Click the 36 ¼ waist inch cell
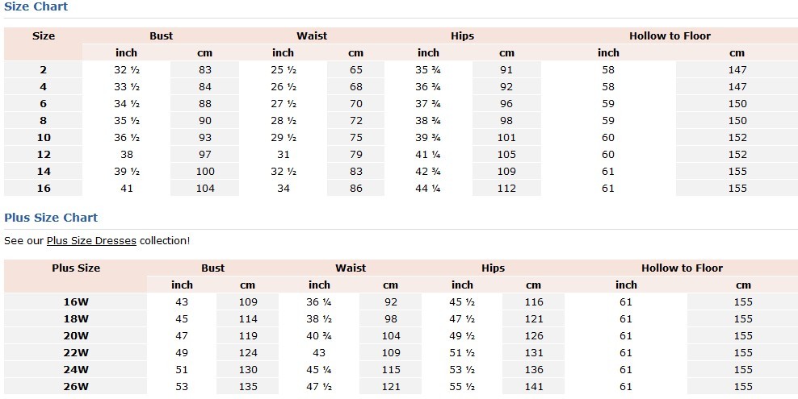798x399 pixels. tap(319, 302)
